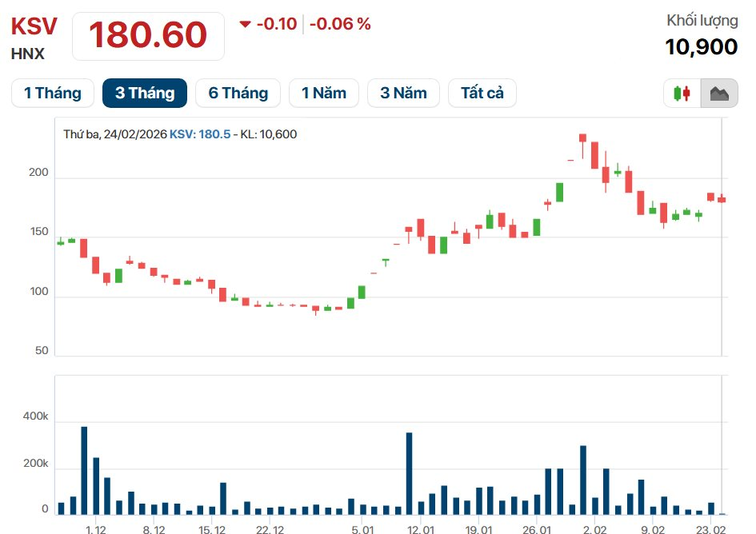Choose the 3 Năm period button
The height and width of the screenshot is (534, 756).
(403, 93)
